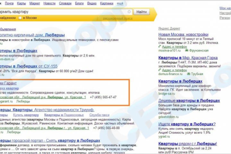Screen dimensions: 231x154
Task: Click the Найти search button
Action: (141, 12)
